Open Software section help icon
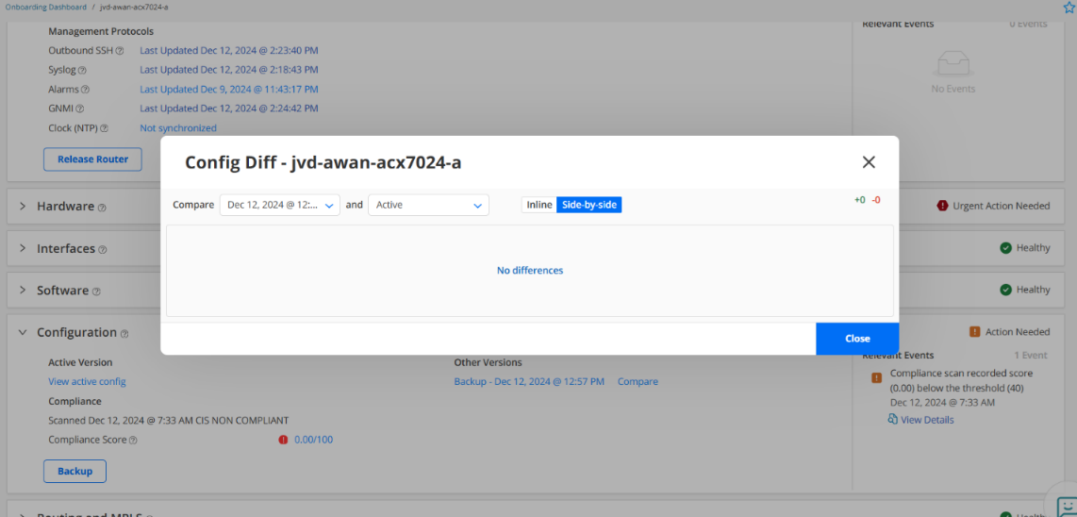Image resolution: width=1077 pixels, height=517 pixels. pos(96,292)
